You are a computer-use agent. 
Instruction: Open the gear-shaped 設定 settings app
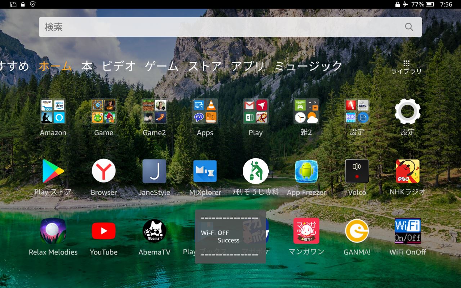408,112
